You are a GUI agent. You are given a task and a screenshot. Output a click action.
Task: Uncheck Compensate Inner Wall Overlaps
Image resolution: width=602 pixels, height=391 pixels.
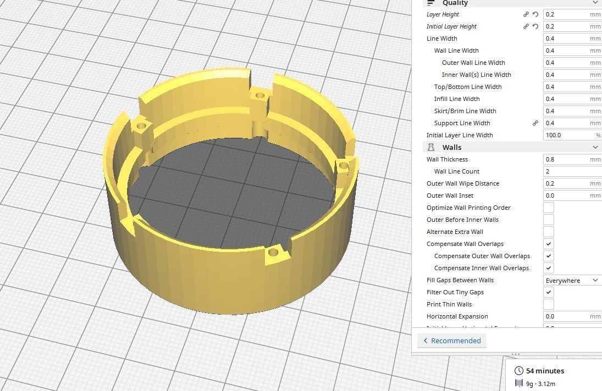pos(548,268)
